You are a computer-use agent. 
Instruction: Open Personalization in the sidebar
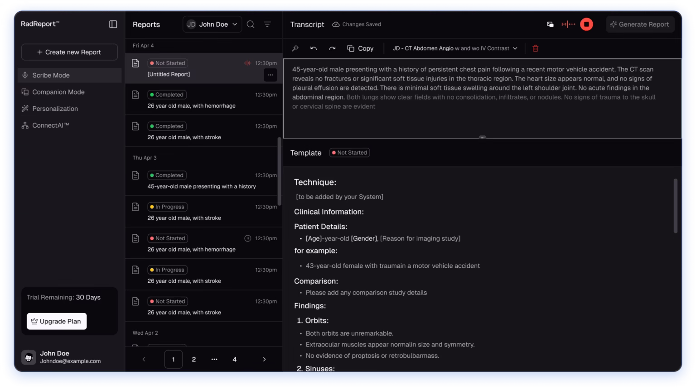click(x=55, y=109)
